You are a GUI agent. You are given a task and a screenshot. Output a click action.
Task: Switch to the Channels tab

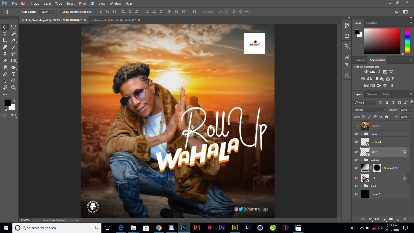[372, 94]
